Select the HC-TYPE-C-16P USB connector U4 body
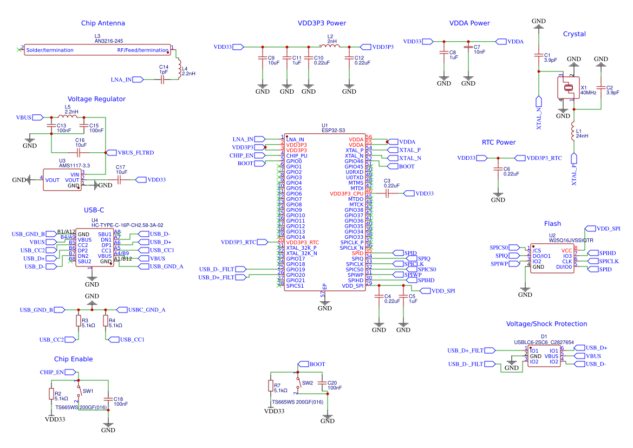This screenshot has width=633, height=448. click(94, 248)
